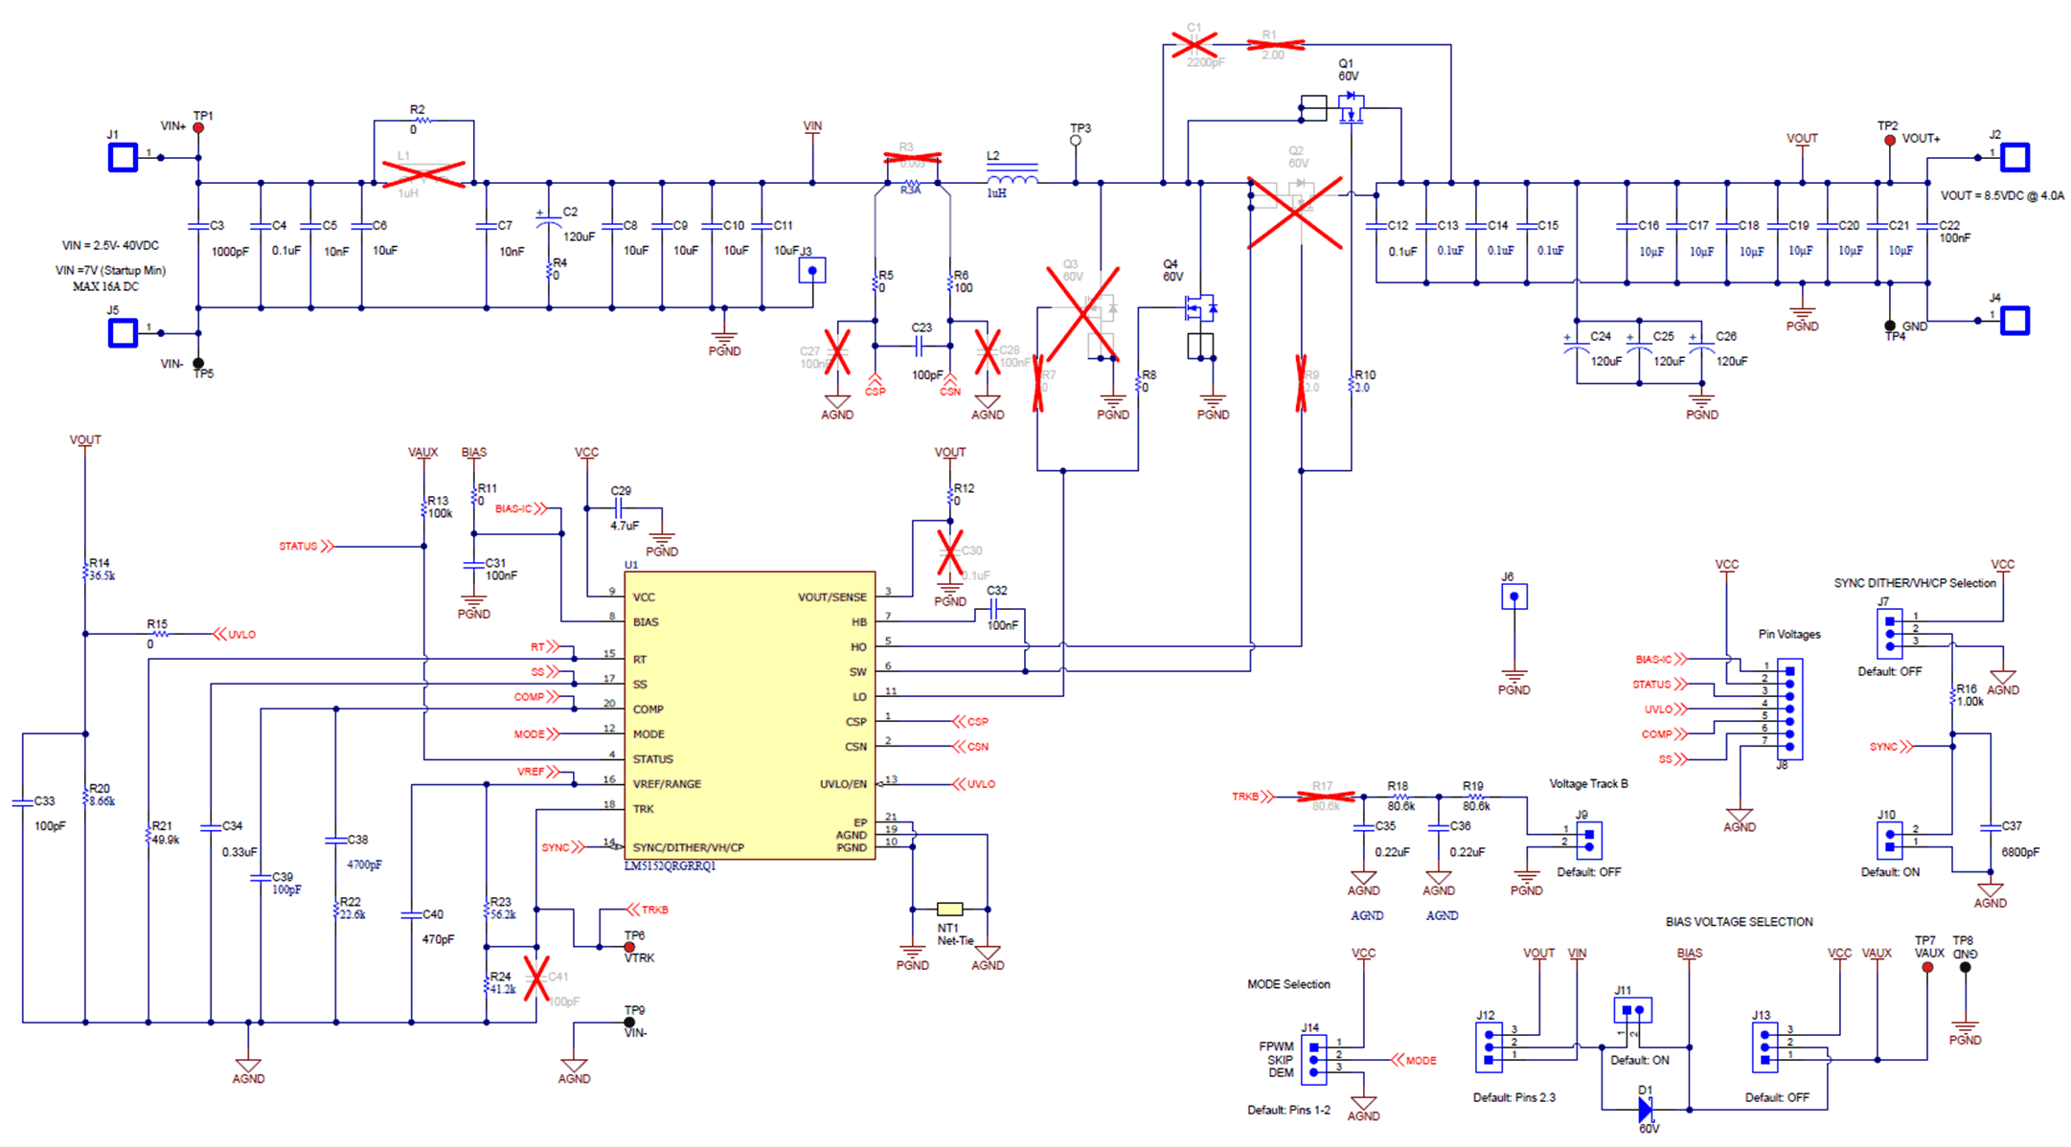Select capacitor C37 6800pF
This screenshot has width=2071, height=1147.
tap(1990, 826)
